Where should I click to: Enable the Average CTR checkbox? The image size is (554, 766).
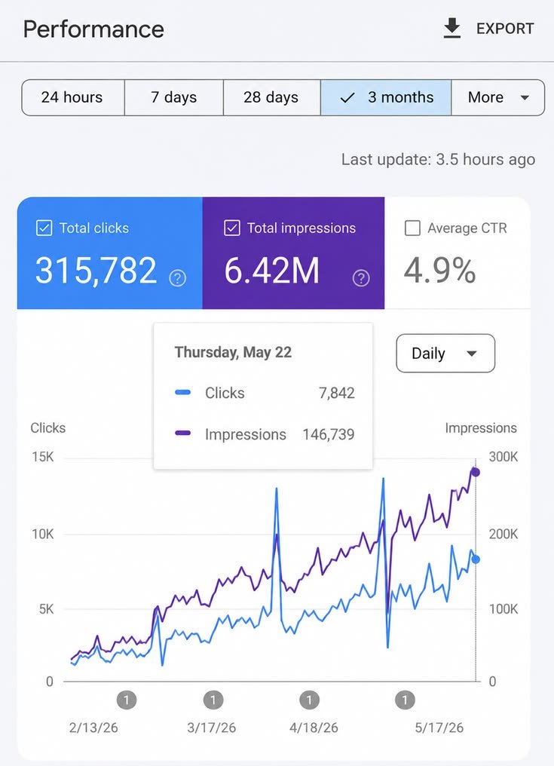412,228
